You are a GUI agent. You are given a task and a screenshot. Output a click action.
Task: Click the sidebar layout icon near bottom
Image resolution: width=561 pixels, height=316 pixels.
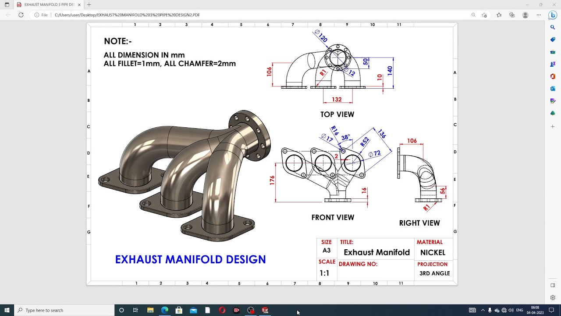pos(553,285)
